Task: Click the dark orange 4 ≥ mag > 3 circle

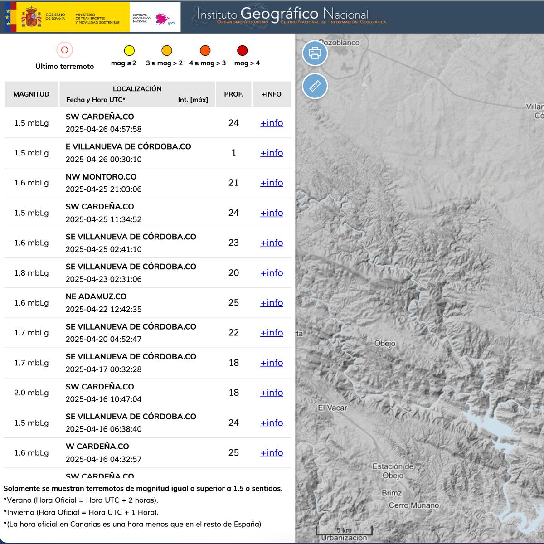Action: [205, 50]
